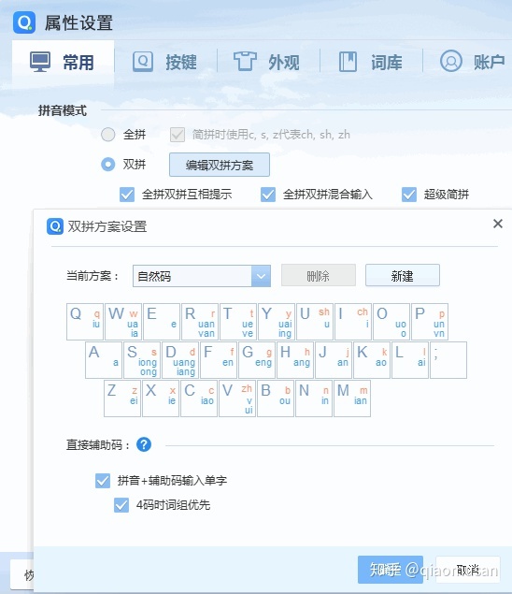Toggle the 简拼时使用c, s, z checkbox
The width and height of the screenshot is (512, 594).
tap(178, 135)
